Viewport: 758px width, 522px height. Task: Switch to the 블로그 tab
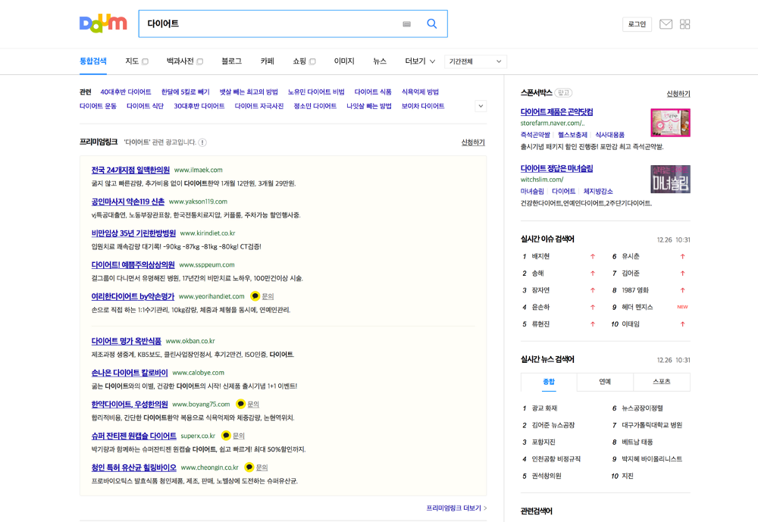tap(231, 61)
